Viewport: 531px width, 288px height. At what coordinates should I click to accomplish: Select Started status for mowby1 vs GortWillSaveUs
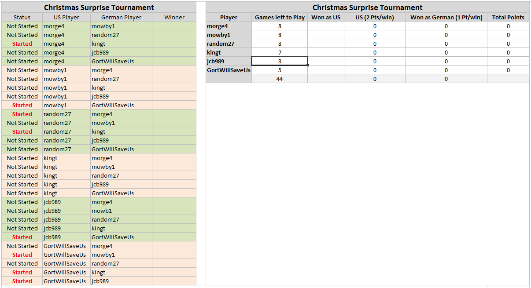click(x=22, y=105)
